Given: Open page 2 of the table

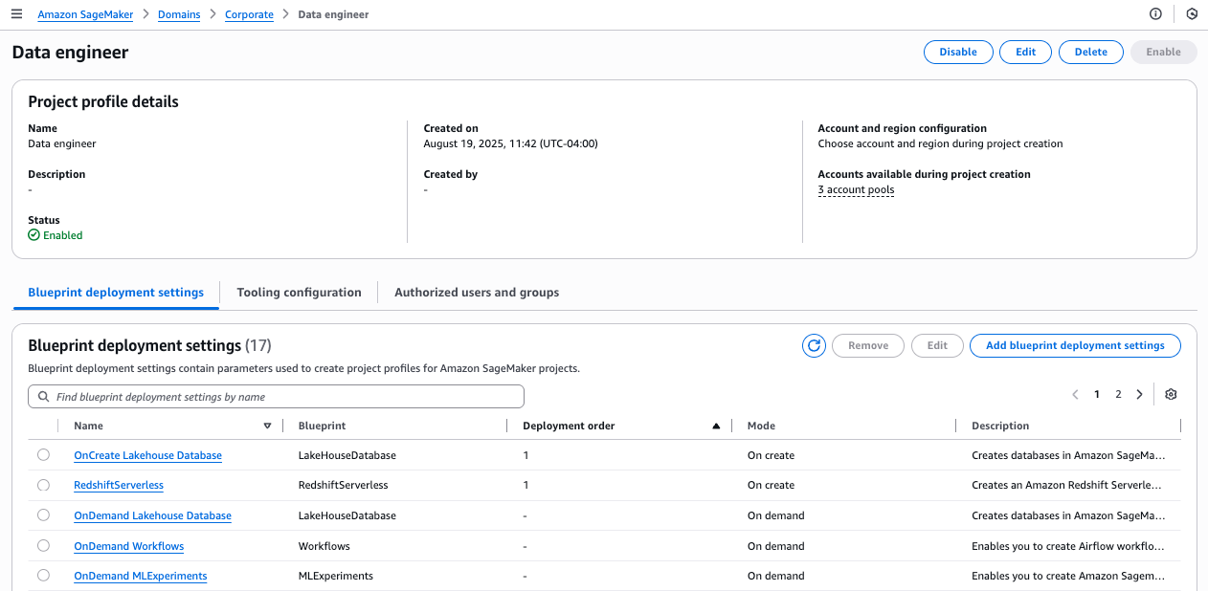Looking at the screenshot, I should click(x=1118, y=395).
